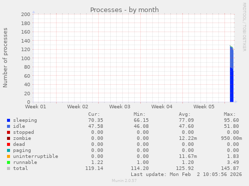Click runnable minimum value 1.00
Screen dimensions: 249x186
tap(142, 162)
